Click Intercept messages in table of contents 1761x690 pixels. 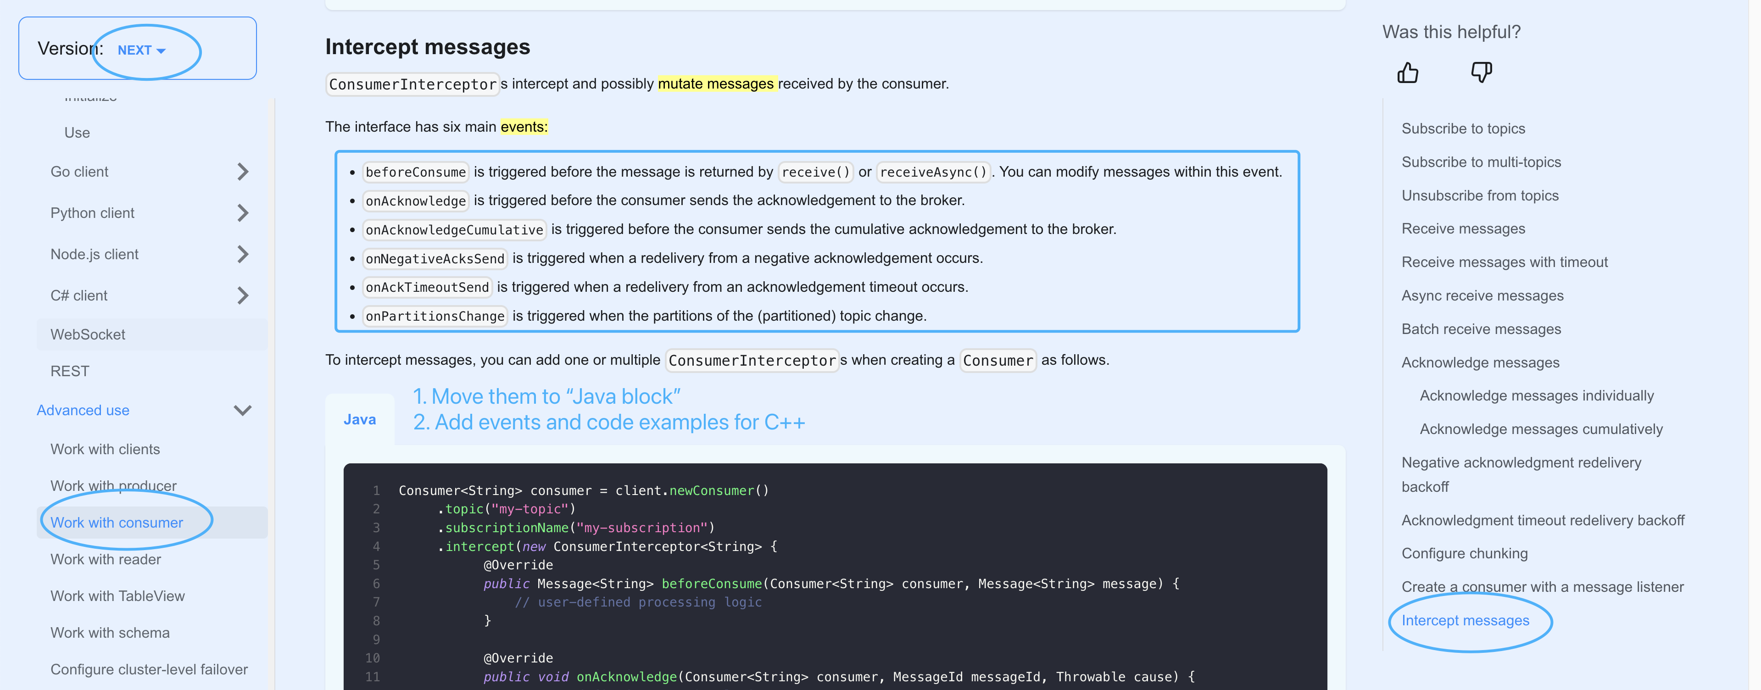(x=1465, y=620)
